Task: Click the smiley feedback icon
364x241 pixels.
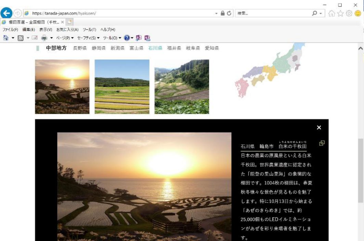Action: [358, 13]
